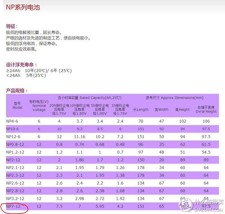Click the '型号 Model' column header
The image size is (225, 214).
pyautogui.click(x=17, y=105)
